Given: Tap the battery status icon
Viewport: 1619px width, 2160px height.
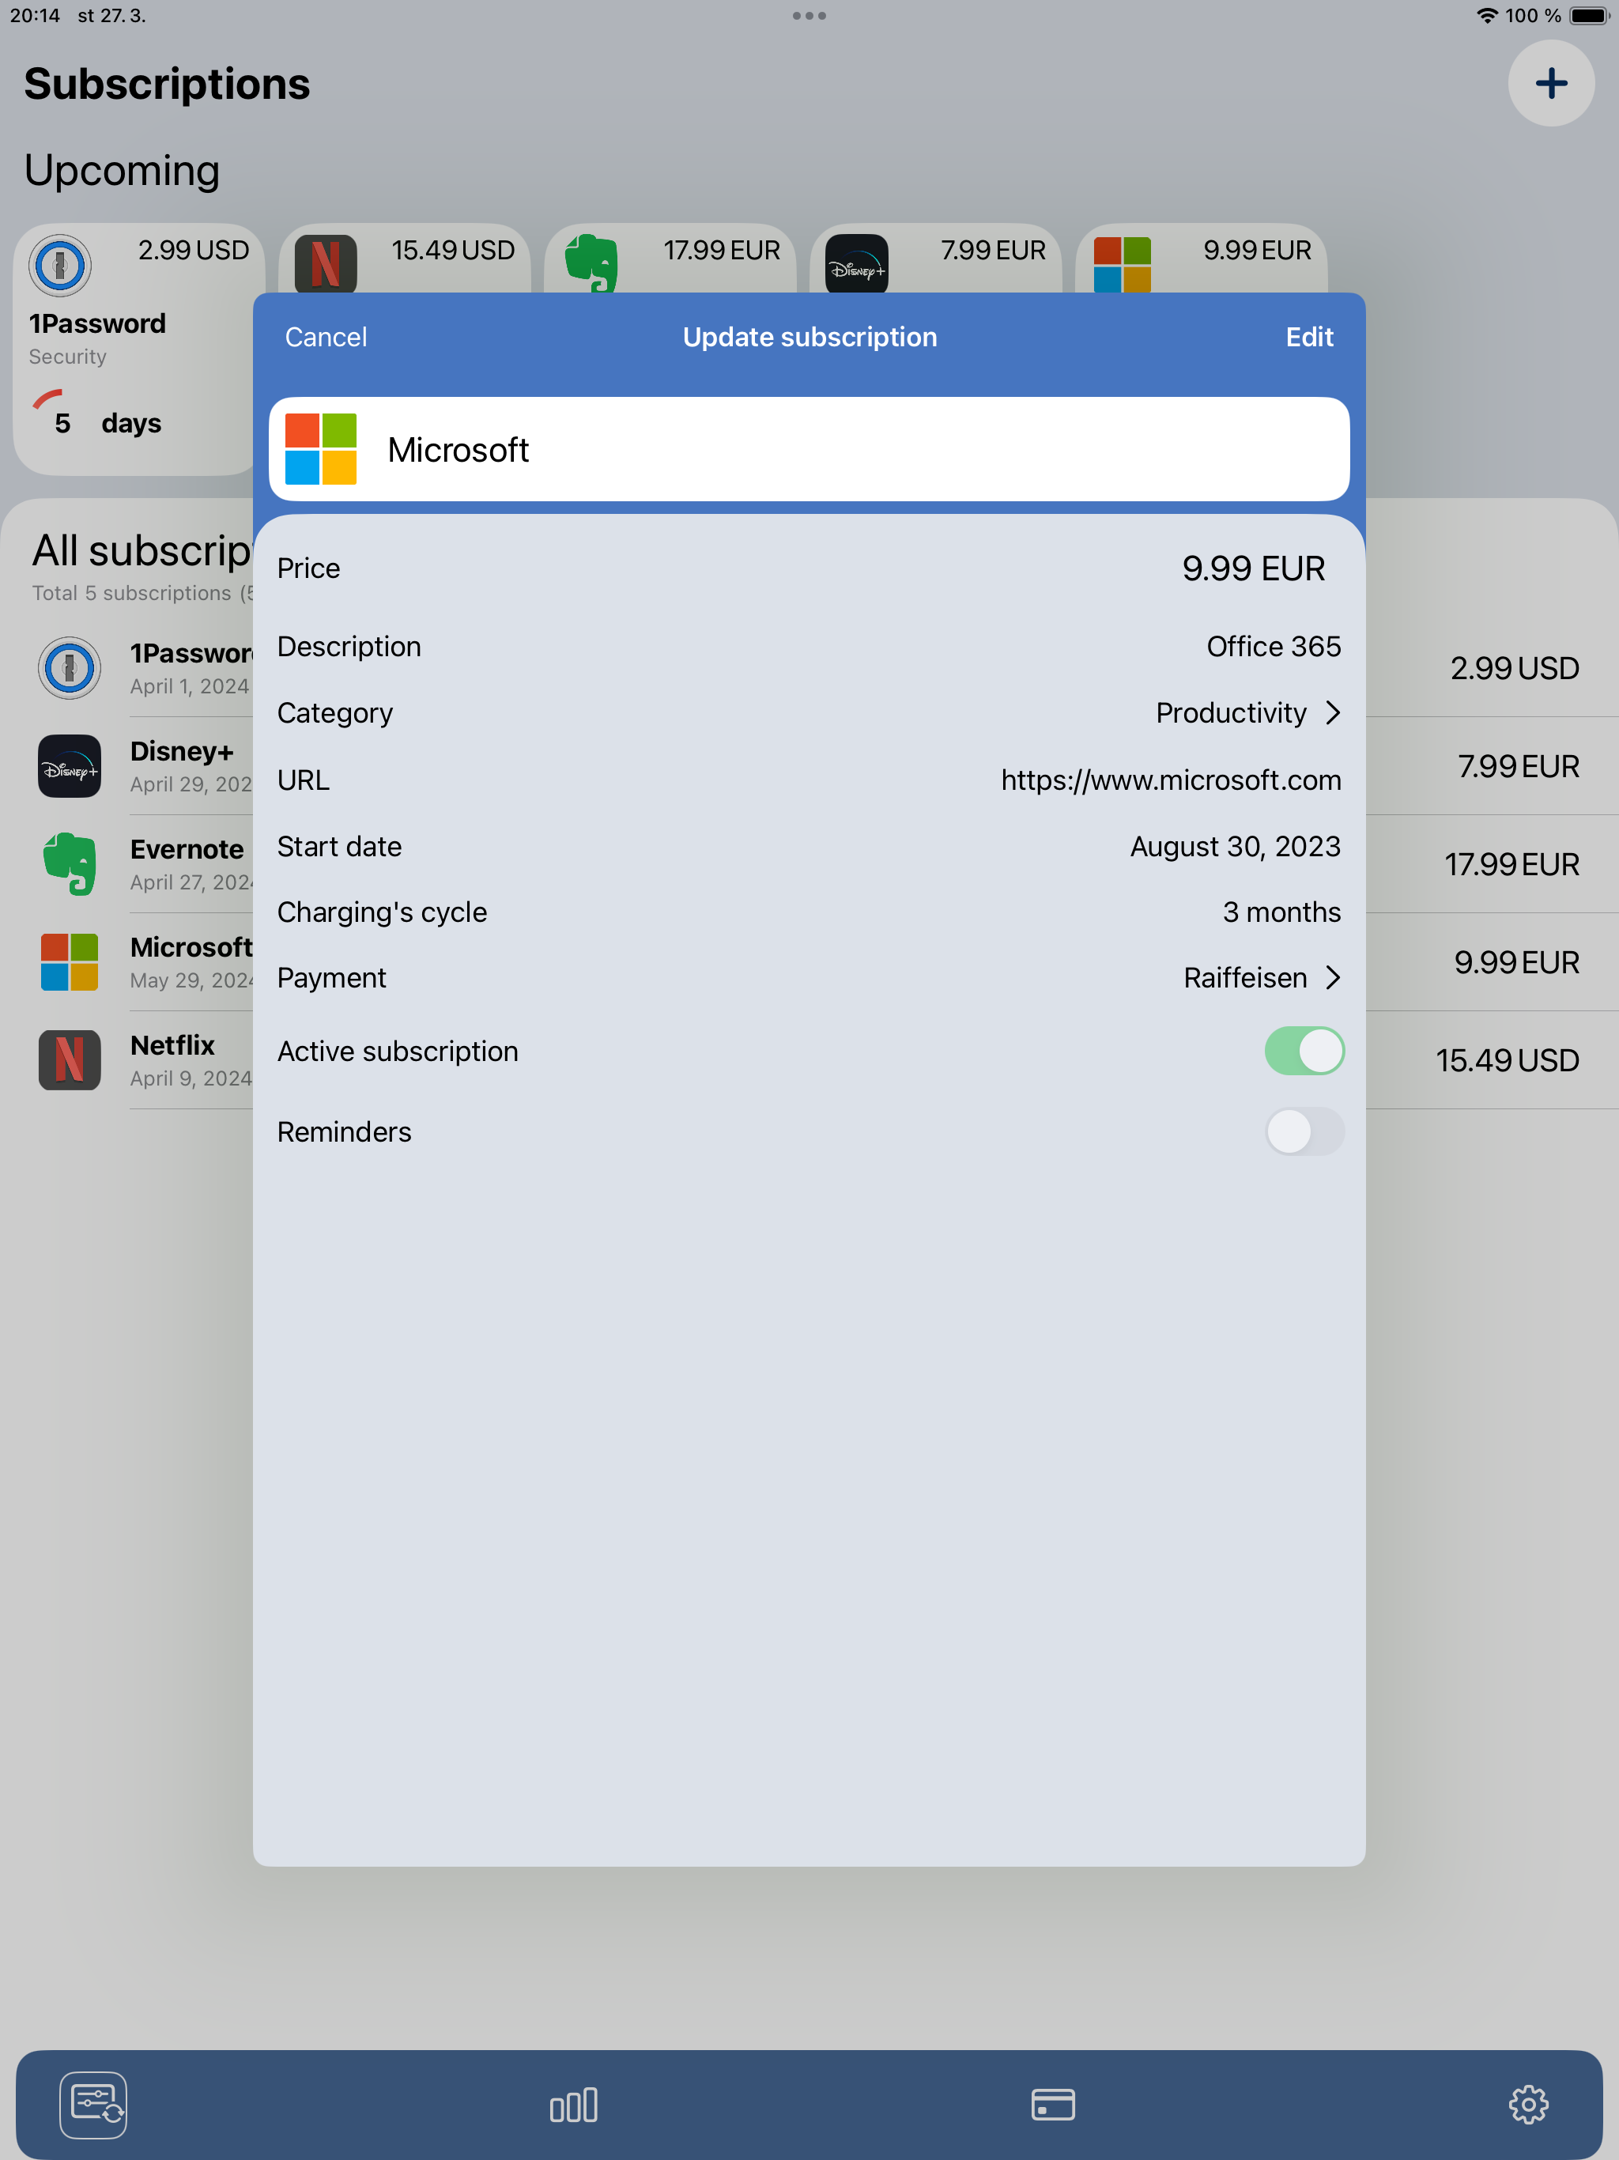Looking at the screenshot, I should (x=1589, y=16).
